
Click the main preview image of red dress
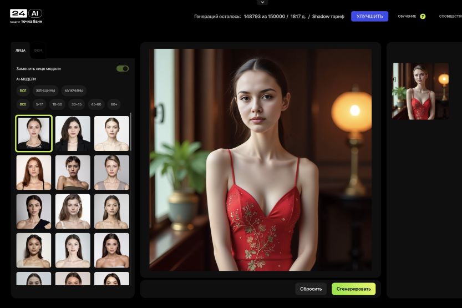pyautogui.click(x=261, y=160)
